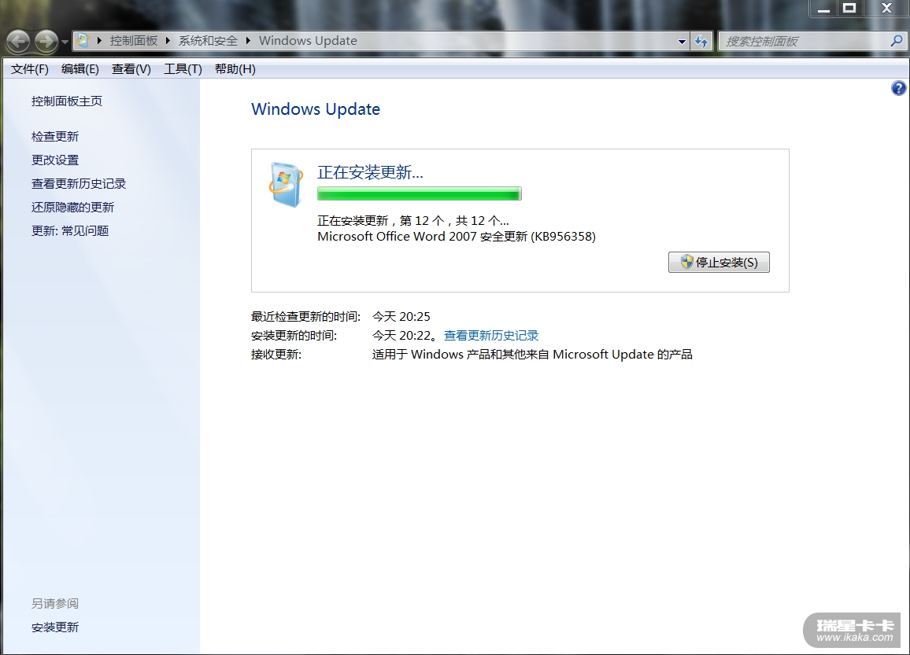Screen dimensions: 910x655
Task: Expand arrow after 控制面板 breadcrumb
Action: pos(168,41)
